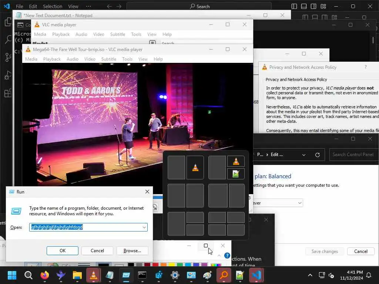Switch to Command Prompt via taskbar icon
The height and width of the screenshot is (284, 379).
pyautogui.click(x=142, y=275)
